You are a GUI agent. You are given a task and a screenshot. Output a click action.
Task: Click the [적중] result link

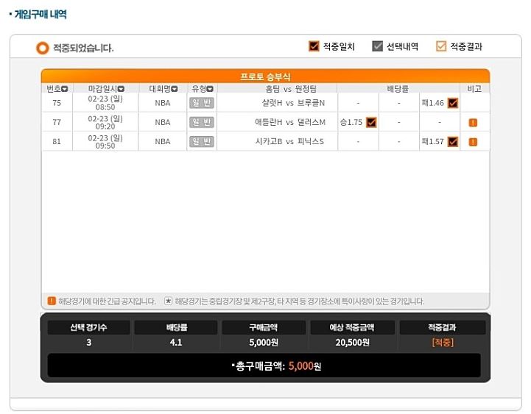pos(443,343)
